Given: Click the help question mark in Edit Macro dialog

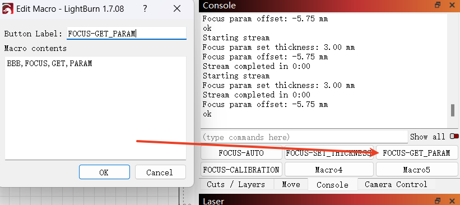Looking at the screenshot, I should [x=145, y=9].
